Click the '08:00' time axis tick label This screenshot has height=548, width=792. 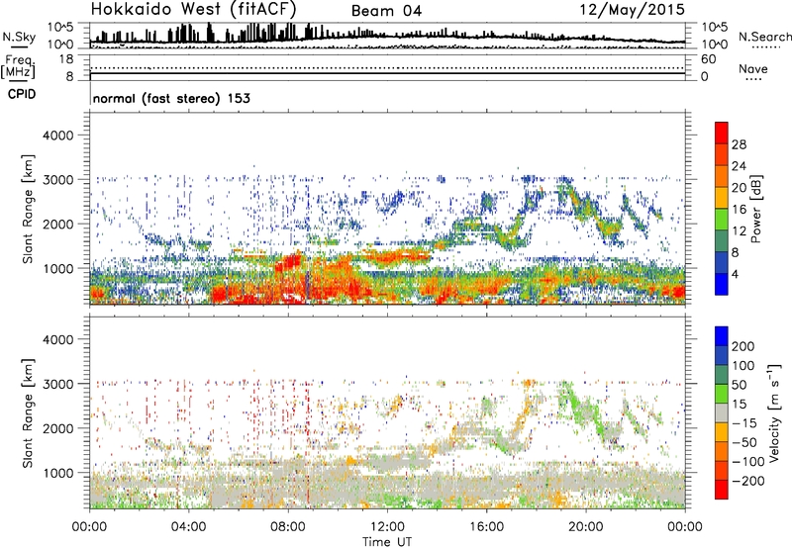(x=288, y=527)
